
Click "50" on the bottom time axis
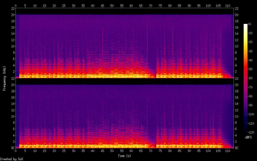tap(112, 151)
